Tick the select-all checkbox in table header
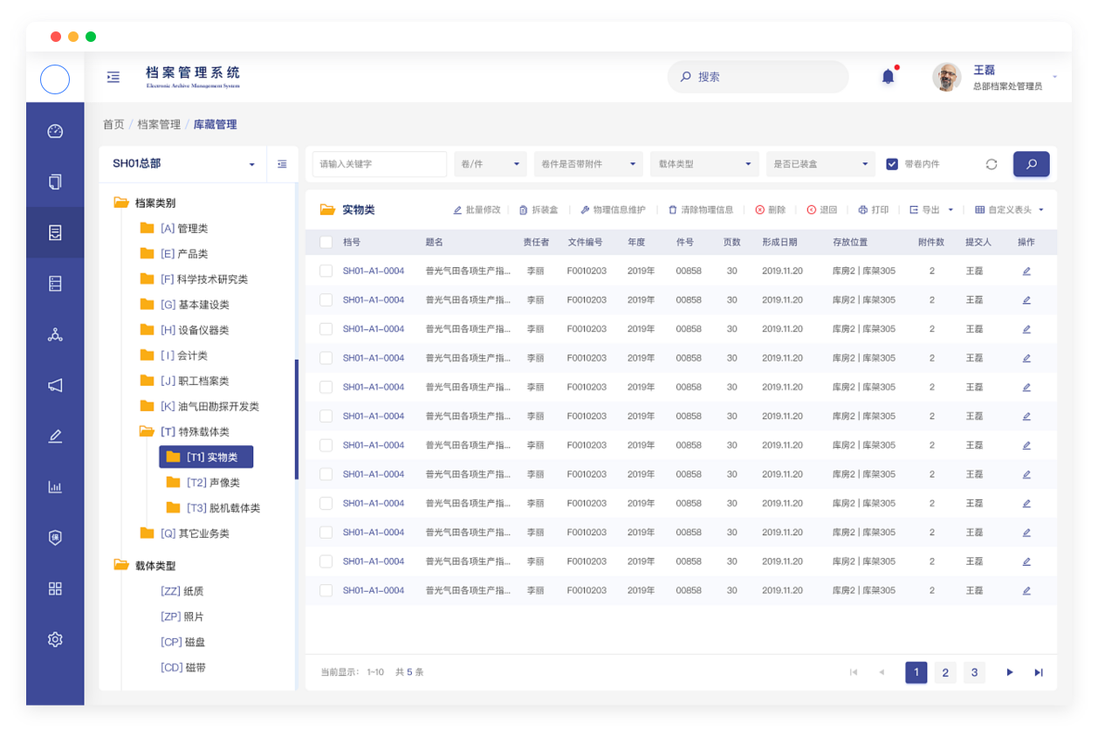Screen dimensions: 1098x736 pos(326,242)
